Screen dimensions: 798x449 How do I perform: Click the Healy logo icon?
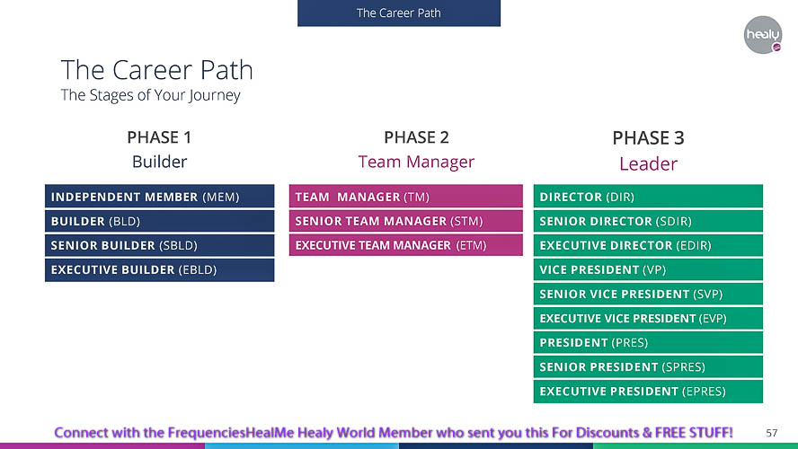click(x=762, y=35)
